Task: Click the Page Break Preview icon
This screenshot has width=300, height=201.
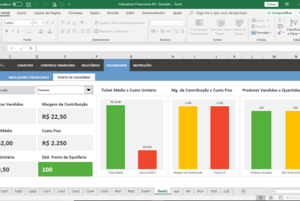Action: [280, 198]
